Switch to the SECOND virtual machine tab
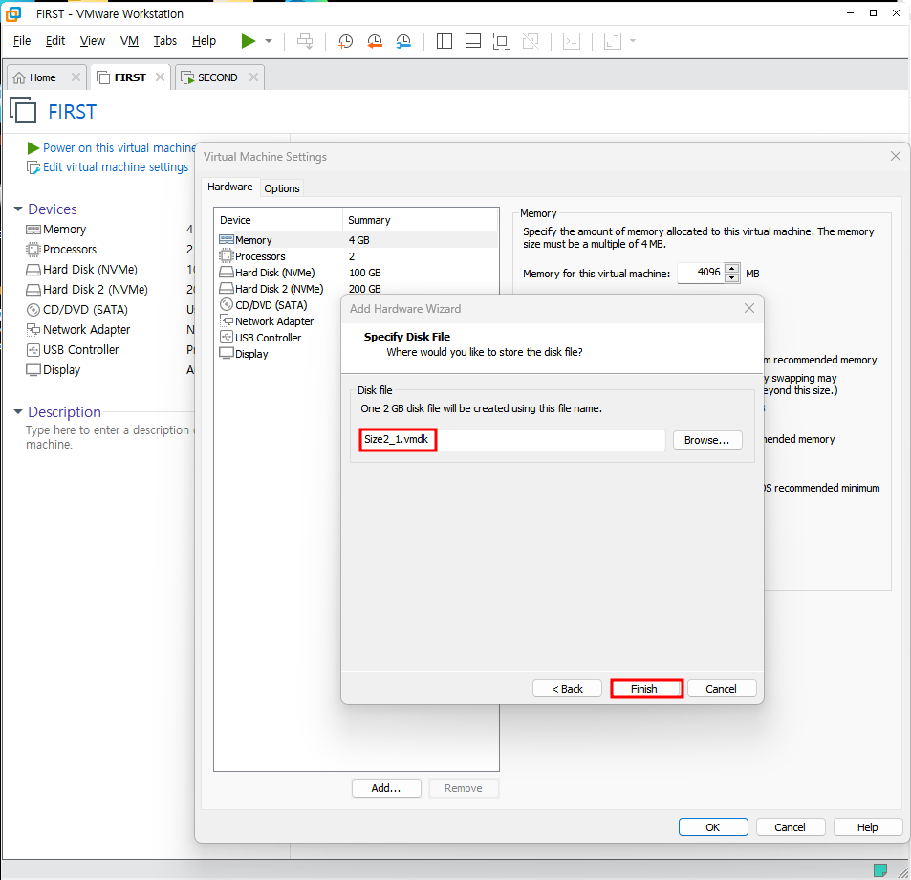Viewport: 911px width, 880px height. point(217,77)
